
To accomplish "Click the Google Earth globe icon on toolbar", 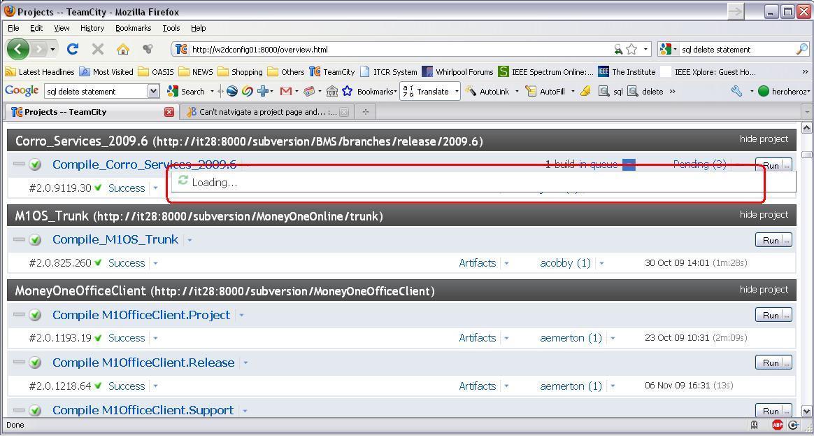I will point(232,92).
